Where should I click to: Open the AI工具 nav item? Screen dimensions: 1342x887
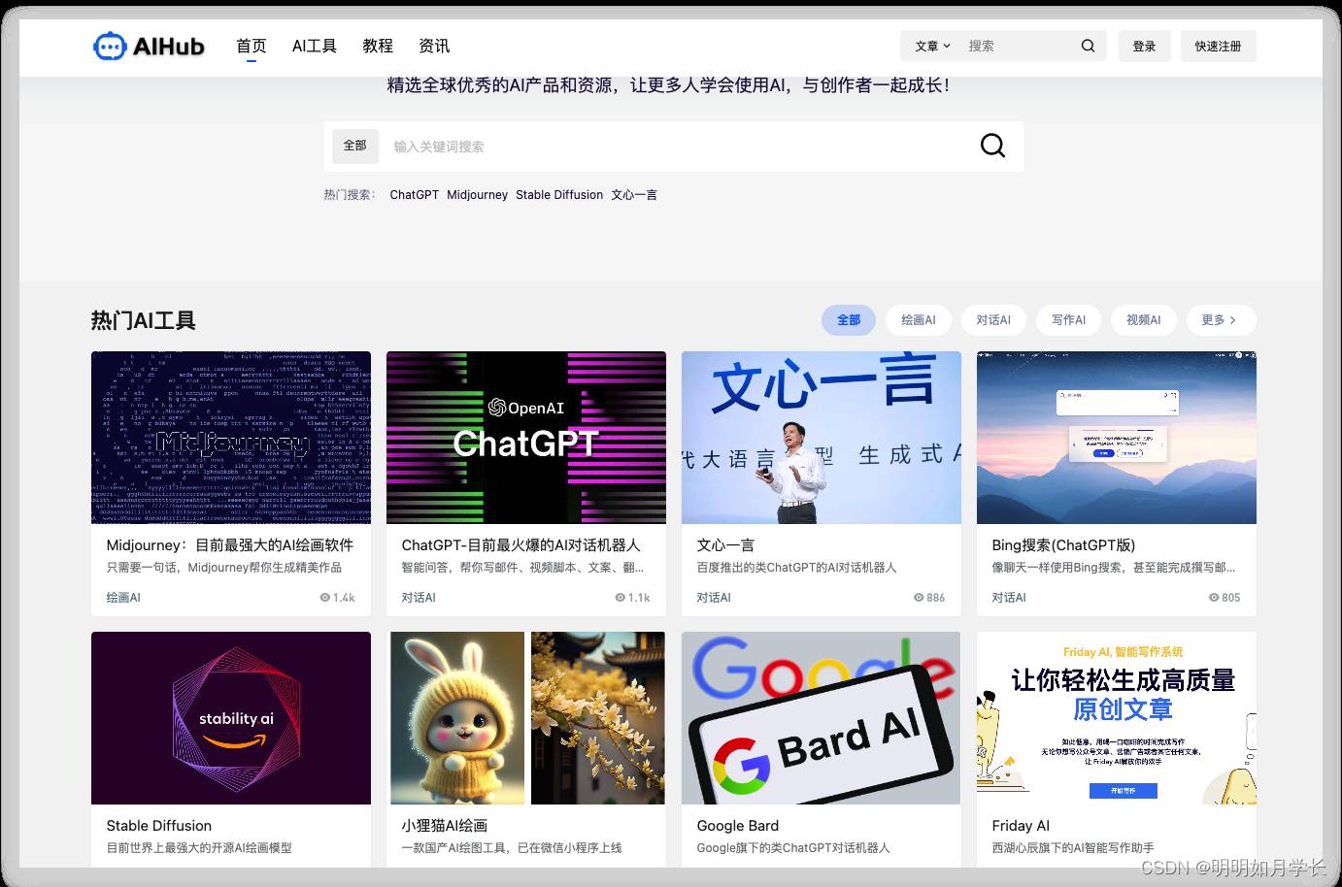click(x=315, y=46)
